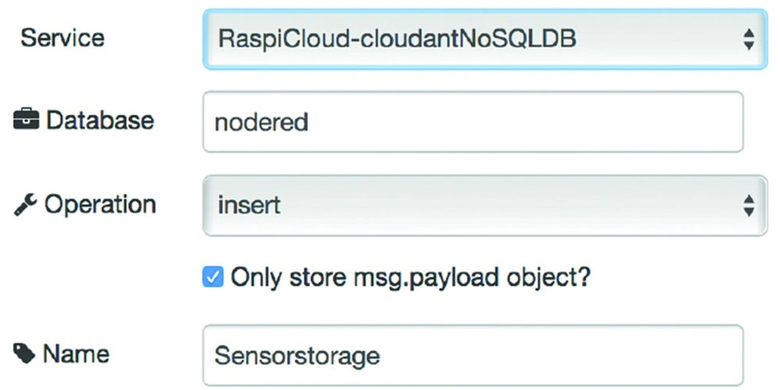Focus the Name input field
Viewport: 780px width, 390px height.
point(472,355)
